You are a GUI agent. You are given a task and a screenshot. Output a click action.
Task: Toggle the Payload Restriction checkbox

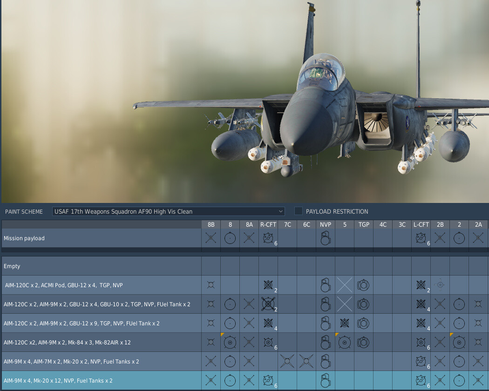coord(299,211)
